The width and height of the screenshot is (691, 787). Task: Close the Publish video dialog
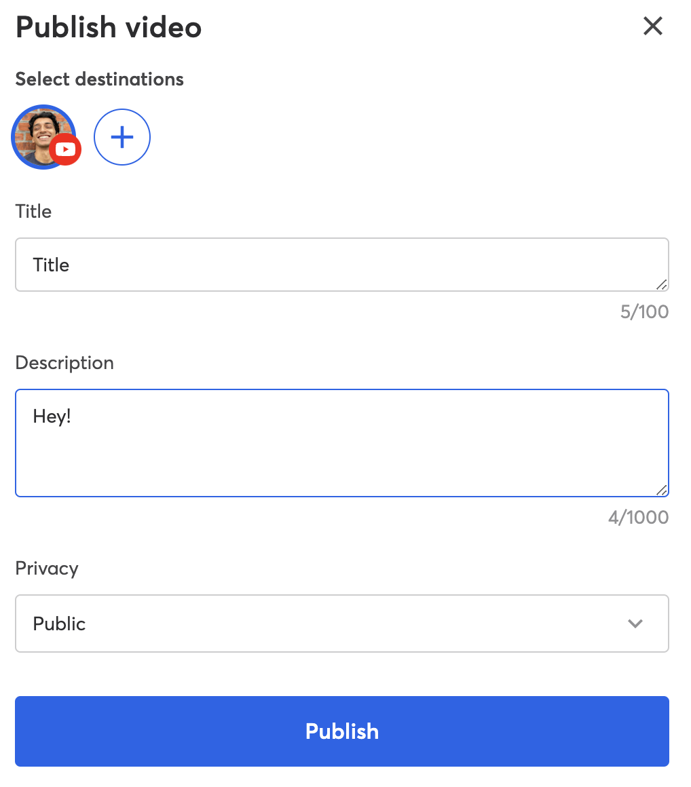[x=652, y=26]
